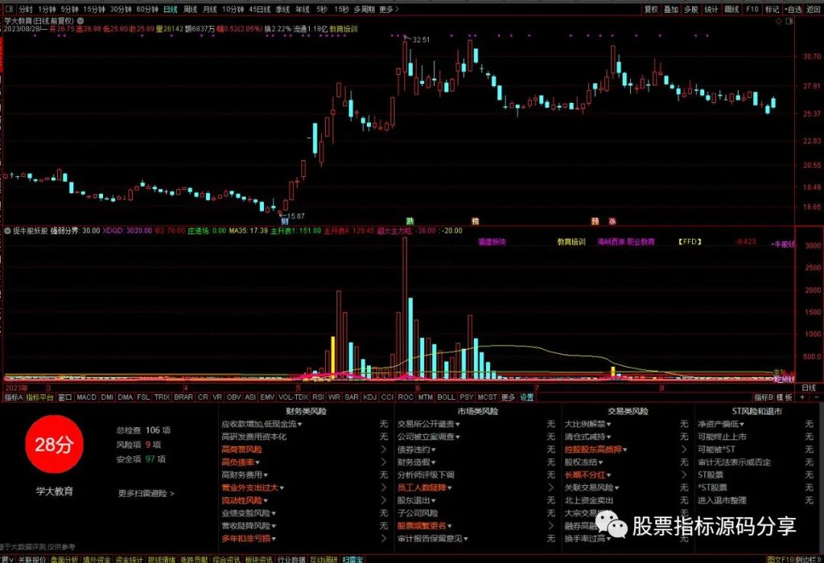Select the 1分钟 timeframe
Image resolution: width=824 pixels, height=563 pixels.
click(47, 9)
